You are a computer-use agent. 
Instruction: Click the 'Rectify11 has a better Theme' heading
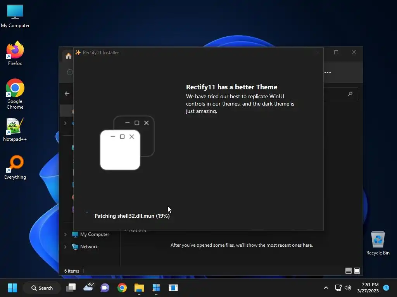point(232,87)
